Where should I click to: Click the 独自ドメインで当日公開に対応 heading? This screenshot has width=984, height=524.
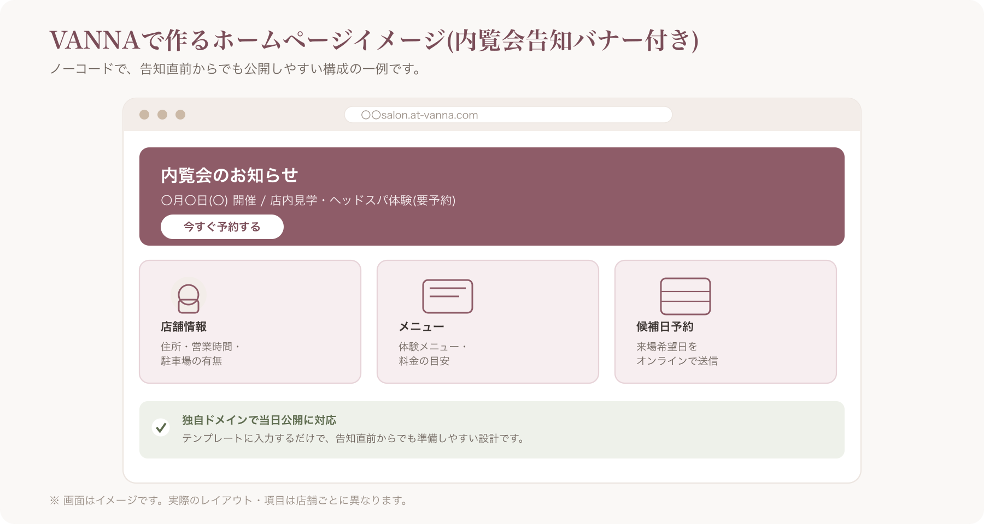[x=259, y=420]
